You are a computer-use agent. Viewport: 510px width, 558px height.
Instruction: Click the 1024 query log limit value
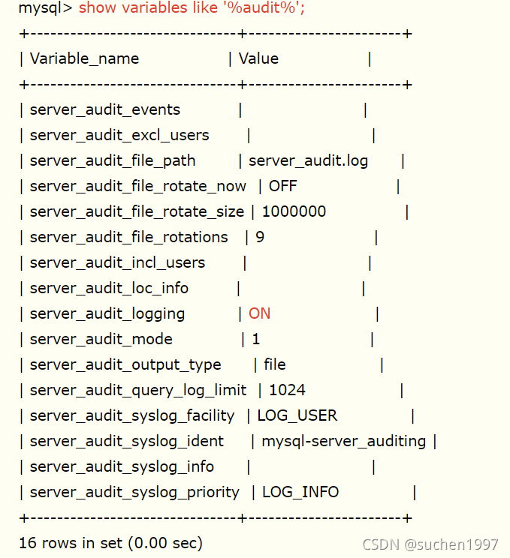pyautogui.click(x=287, y=391)
